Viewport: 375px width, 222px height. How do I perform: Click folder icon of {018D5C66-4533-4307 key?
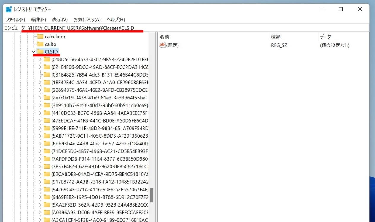pos(47,59)
